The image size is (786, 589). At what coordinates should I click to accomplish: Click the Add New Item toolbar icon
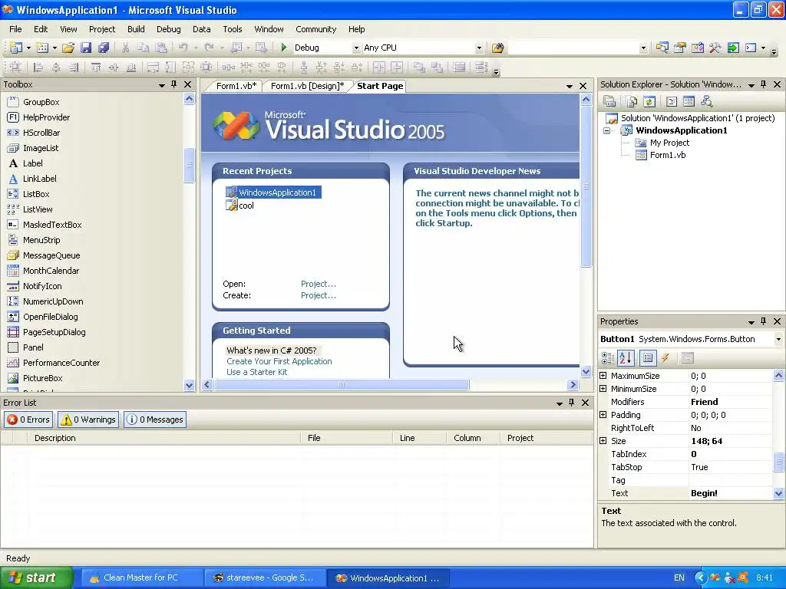pos(43,48)
